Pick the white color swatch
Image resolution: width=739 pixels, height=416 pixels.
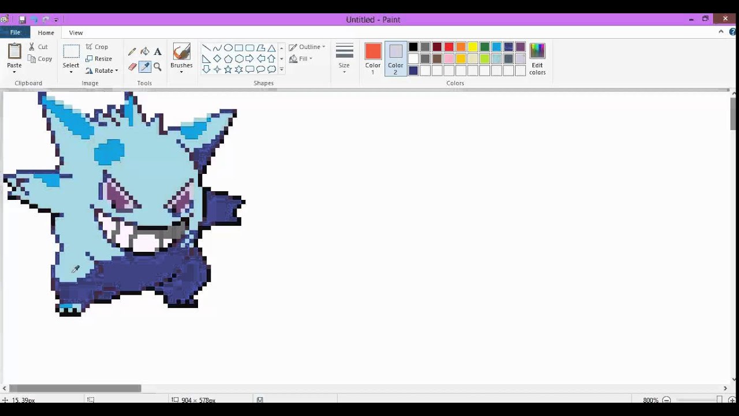pos(413,58)
